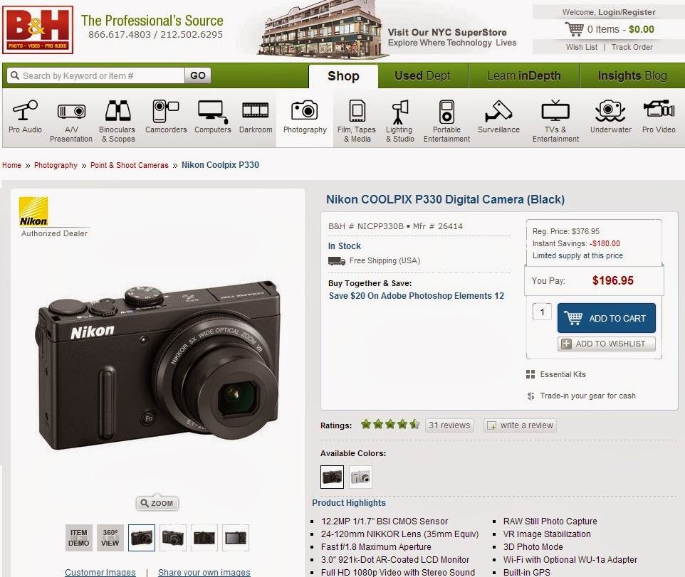Open the Used Dept tab
This screenshot has height=577, width=685.
(x=422, y=76)
